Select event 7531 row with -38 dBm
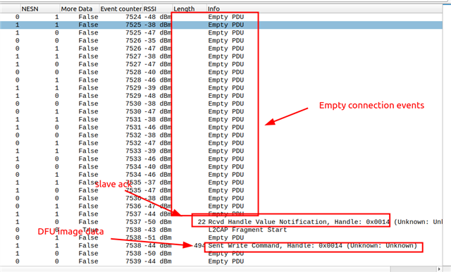 click(221, 119)
